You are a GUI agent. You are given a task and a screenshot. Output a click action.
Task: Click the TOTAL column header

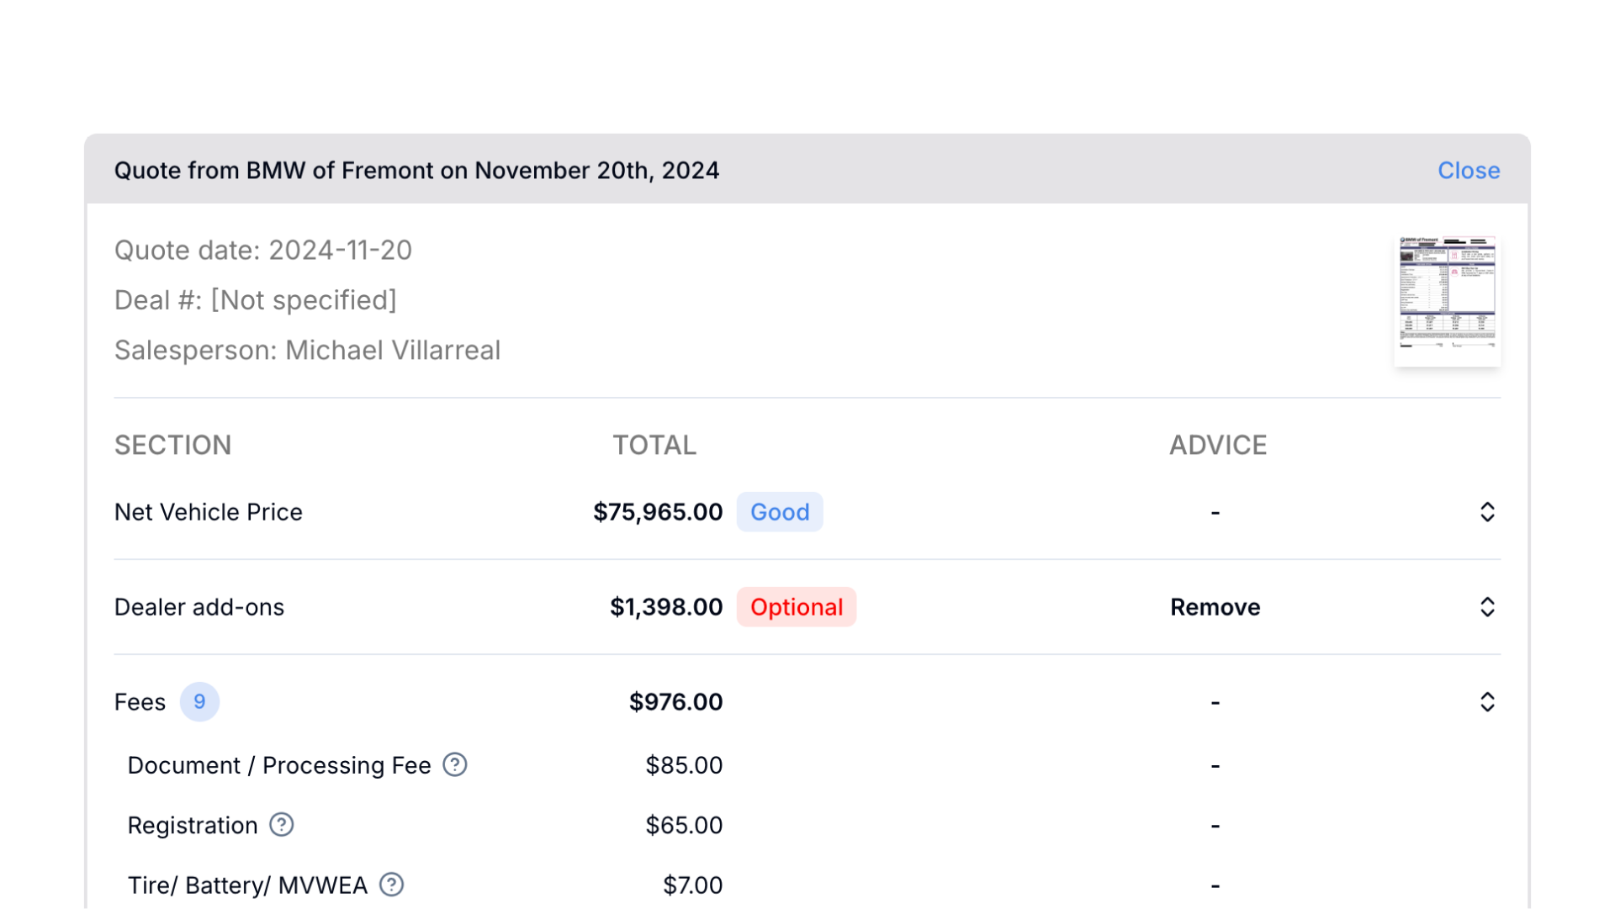[654, 445]
